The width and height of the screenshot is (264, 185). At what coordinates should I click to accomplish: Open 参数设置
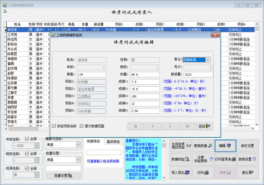[x=248, y=159]
